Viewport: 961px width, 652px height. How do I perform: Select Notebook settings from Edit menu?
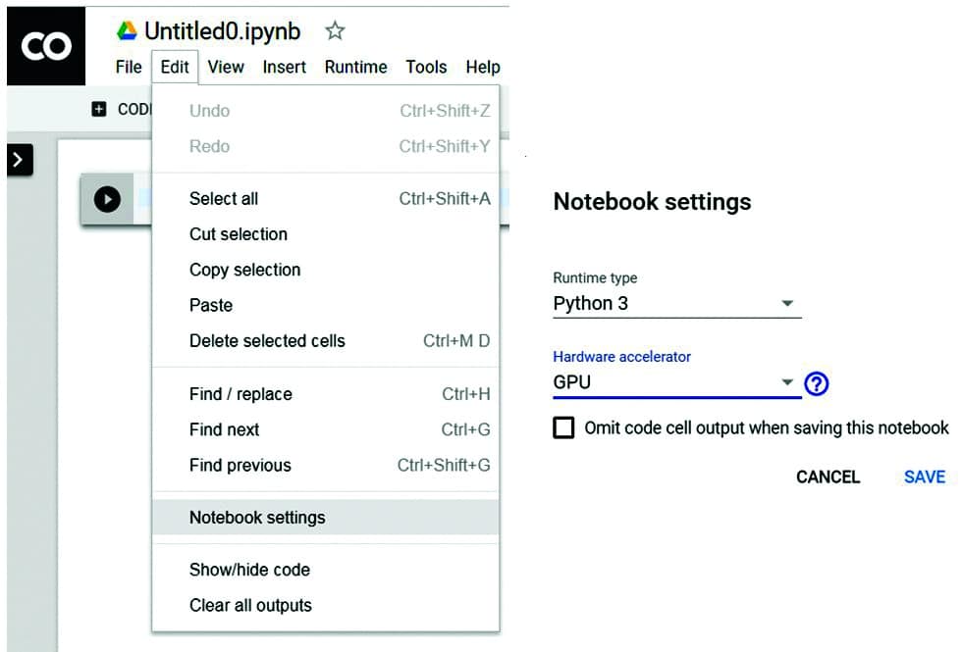point(257,518)
